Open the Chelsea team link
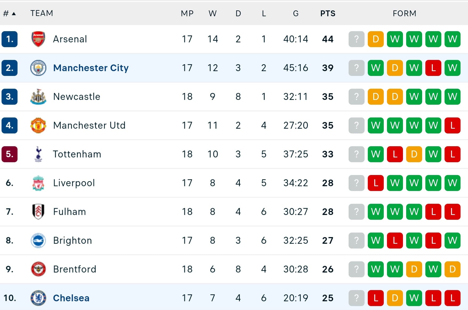 point(71,298)
